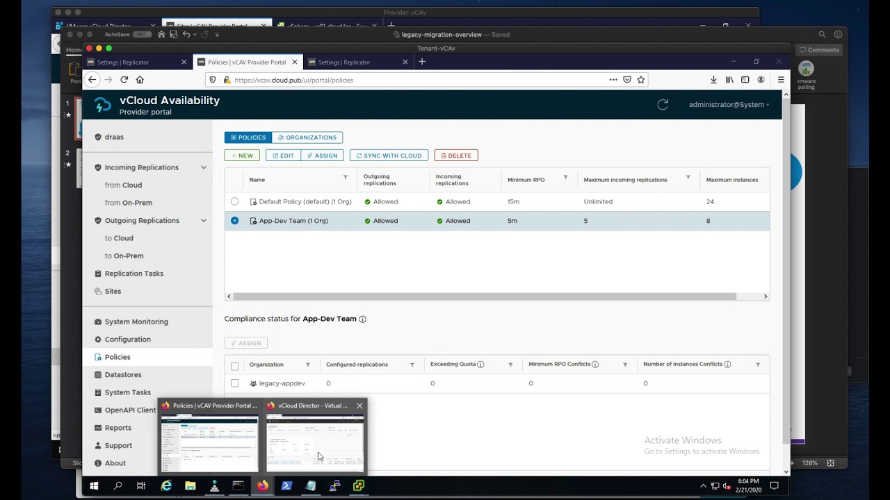Open System Monitoring in the sidebar
The width and height of the screenshot is (890, 500).
point(136,322)
